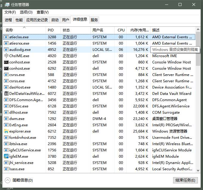
Task: Click the fontdrvhost.exe process icon
Action: point(6,137)
